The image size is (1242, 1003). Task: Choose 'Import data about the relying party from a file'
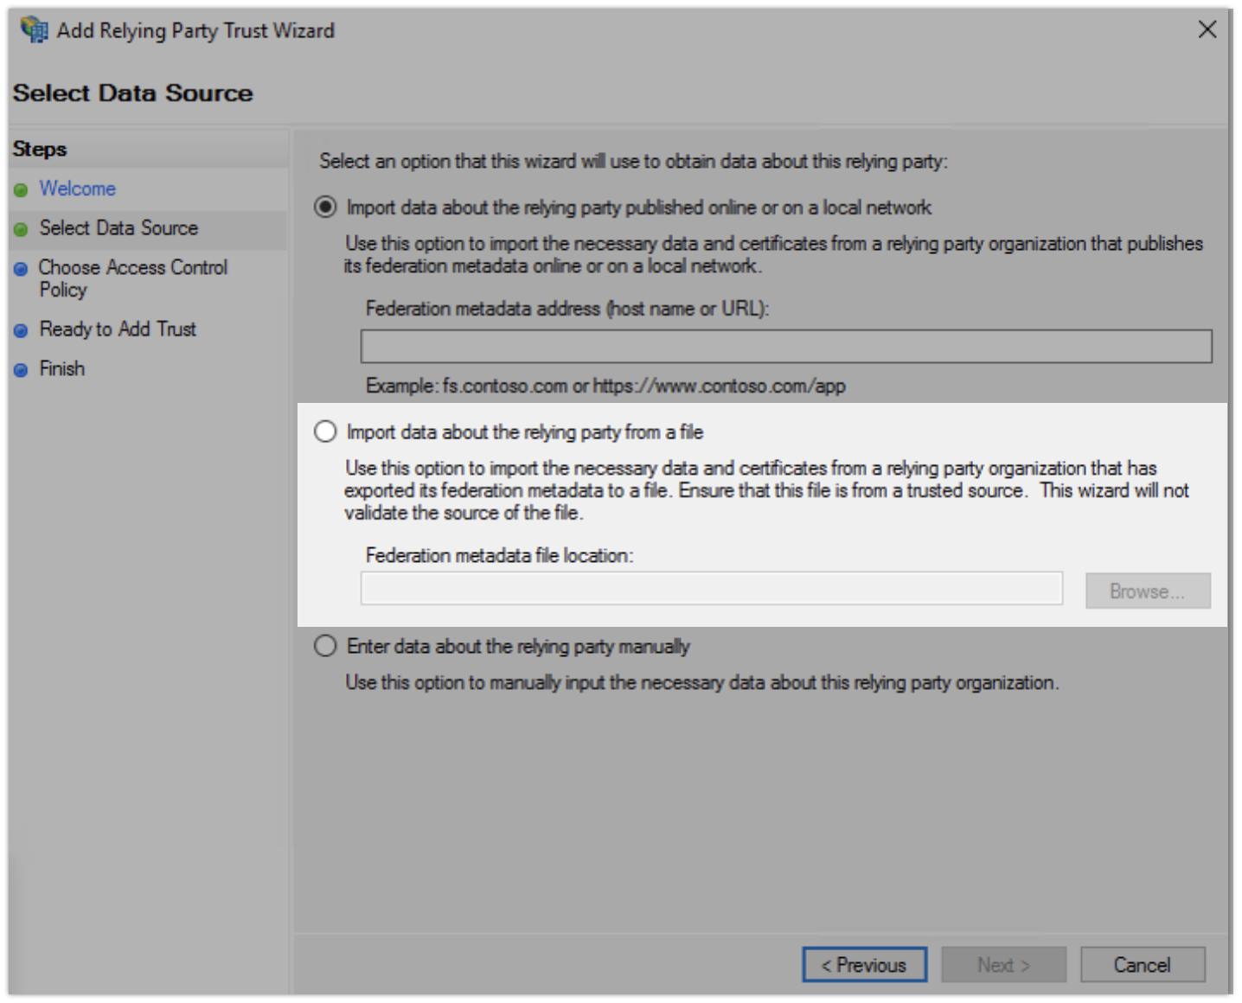pos(325,431)
